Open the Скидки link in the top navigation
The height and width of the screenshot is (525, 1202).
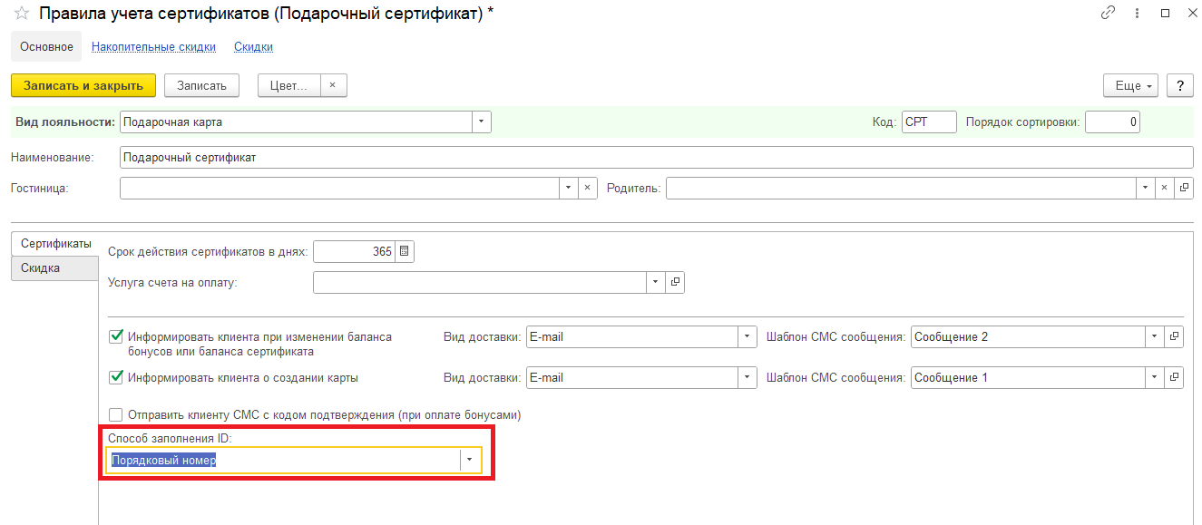[253, 46]
